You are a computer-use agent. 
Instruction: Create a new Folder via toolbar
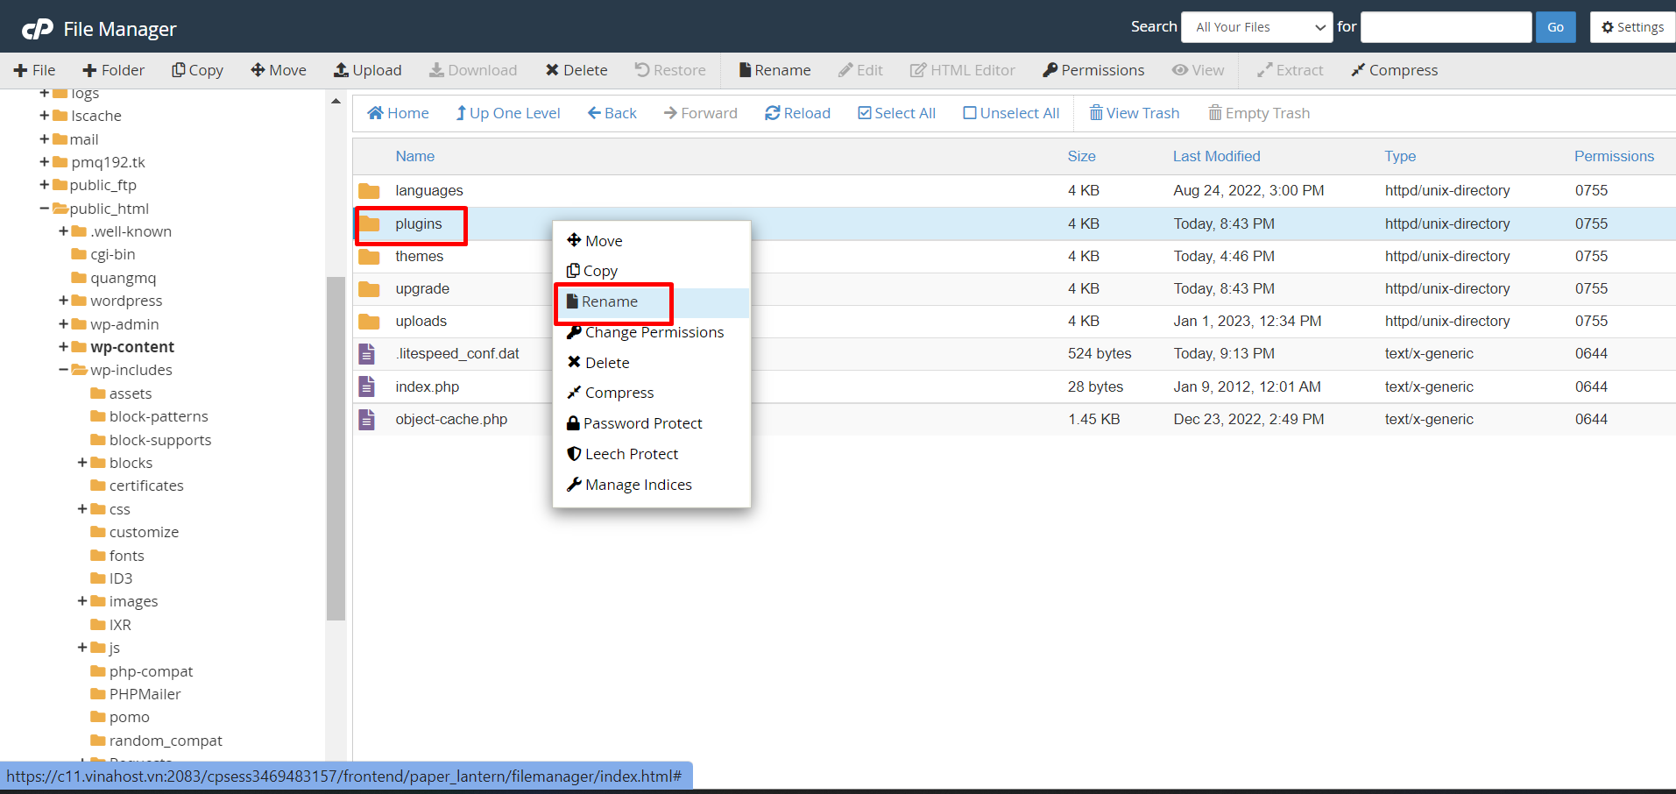click(113, 70)
